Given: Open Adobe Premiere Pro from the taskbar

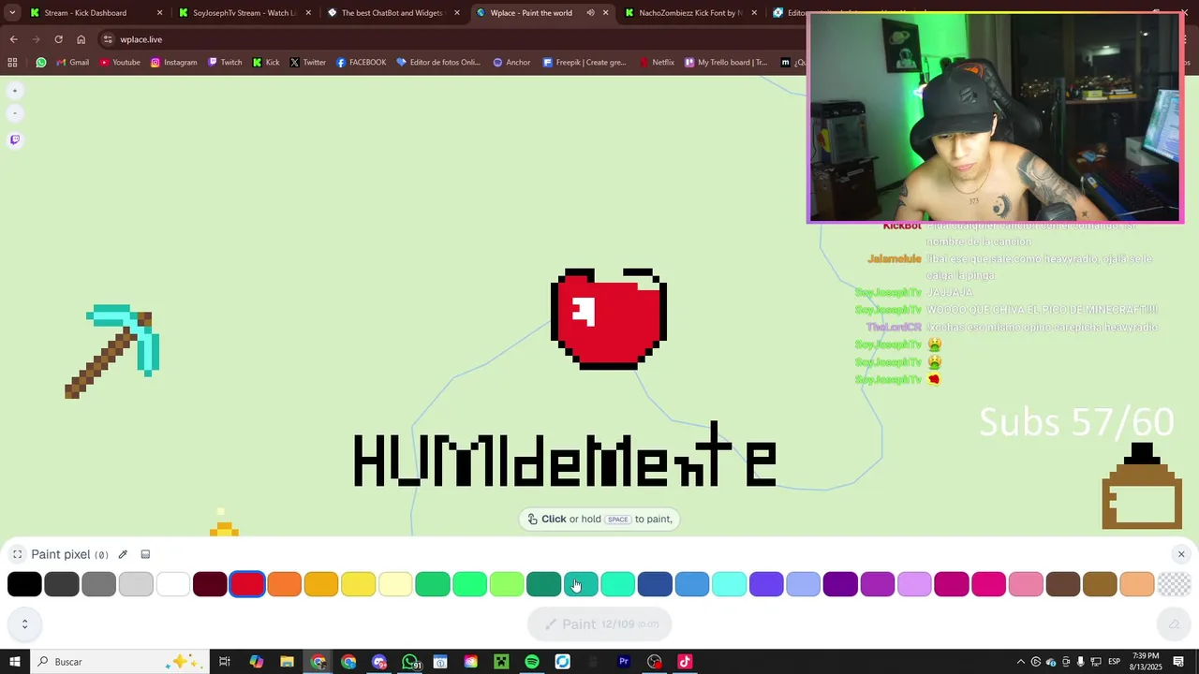Looking at the screenshot, I should pyautogui.click(x=624, y=662).
